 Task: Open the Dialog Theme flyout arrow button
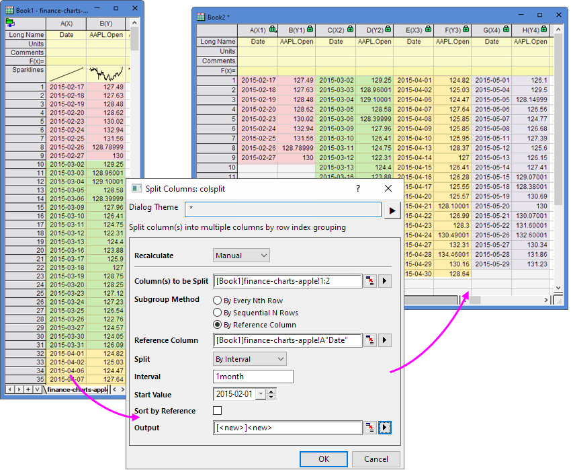click(x=391, y=210)
